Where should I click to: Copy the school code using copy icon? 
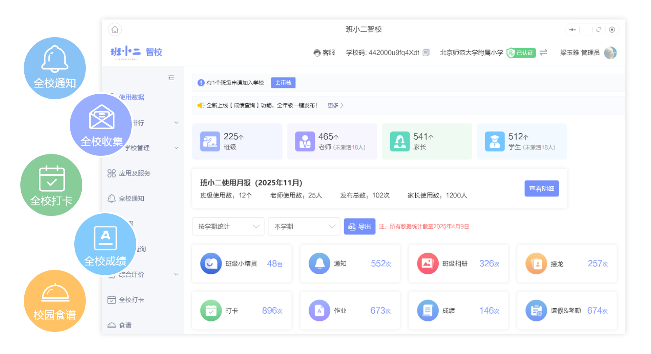pos(426,53)
